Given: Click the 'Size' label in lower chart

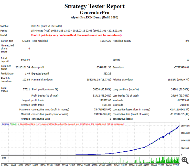Looking at the screenshot, I should [x=4, y=158].
